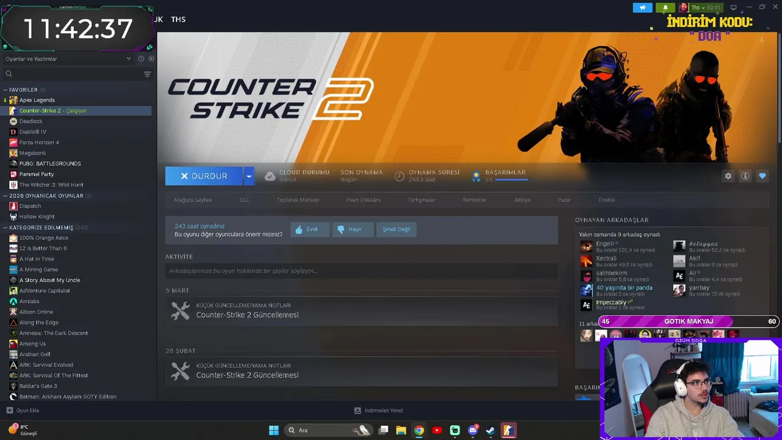The width and height of the screenshot is (782, 440).
Task: Open the 5 Mart Counter-Strike 2 Güncellemesi news
Action: [x=361, y=311]
